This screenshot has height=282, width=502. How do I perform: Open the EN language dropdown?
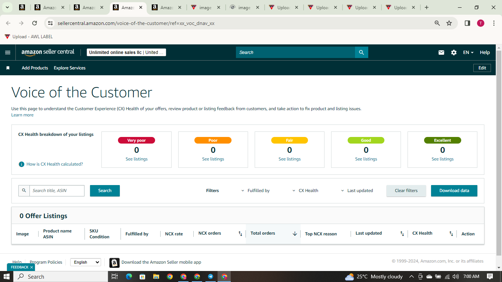click(468, 53)
